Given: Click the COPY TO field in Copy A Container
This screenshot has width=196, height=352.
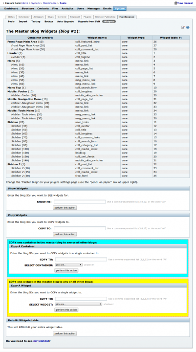Looking at the screenshot, I should pos(81,259).
